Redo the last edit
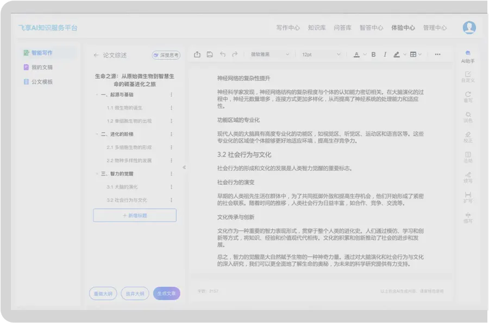489x323 pixels. [235, 54]
